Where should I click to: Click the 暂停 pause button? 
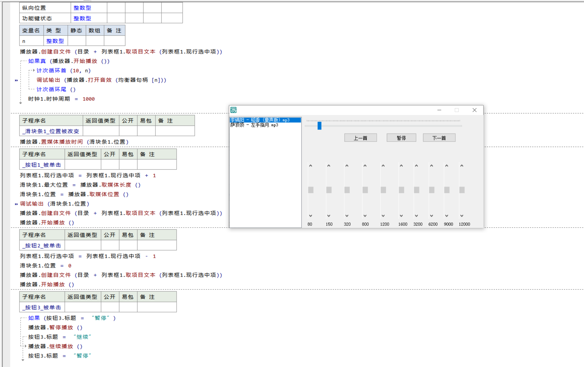tap(401, 138)
